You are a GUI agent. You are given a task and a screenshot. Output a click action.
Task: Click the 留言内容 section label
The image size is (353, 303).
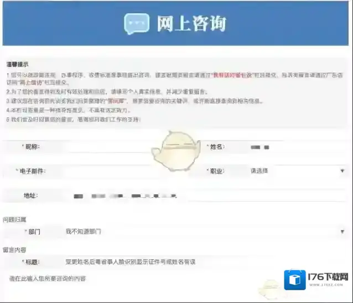(x=14, y=250)
